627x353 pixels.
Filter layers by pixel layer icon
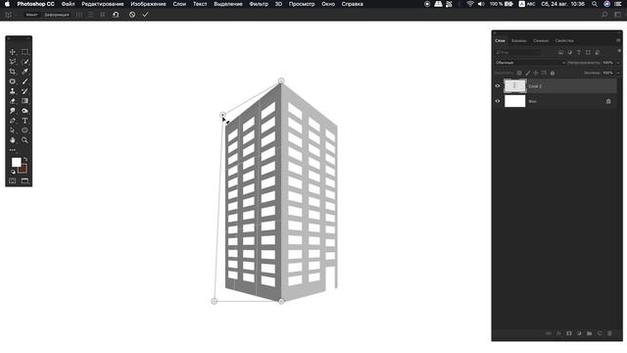(560, 52)
